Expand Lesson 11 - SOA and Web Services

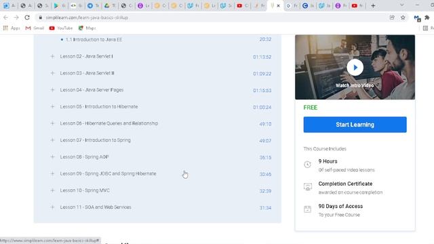(52, 207)
